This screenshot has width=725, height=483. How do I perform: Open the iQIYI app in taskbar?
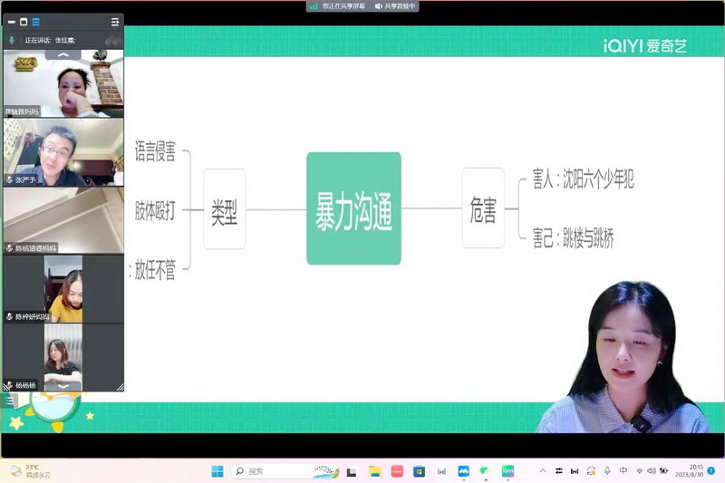point(507,471)
